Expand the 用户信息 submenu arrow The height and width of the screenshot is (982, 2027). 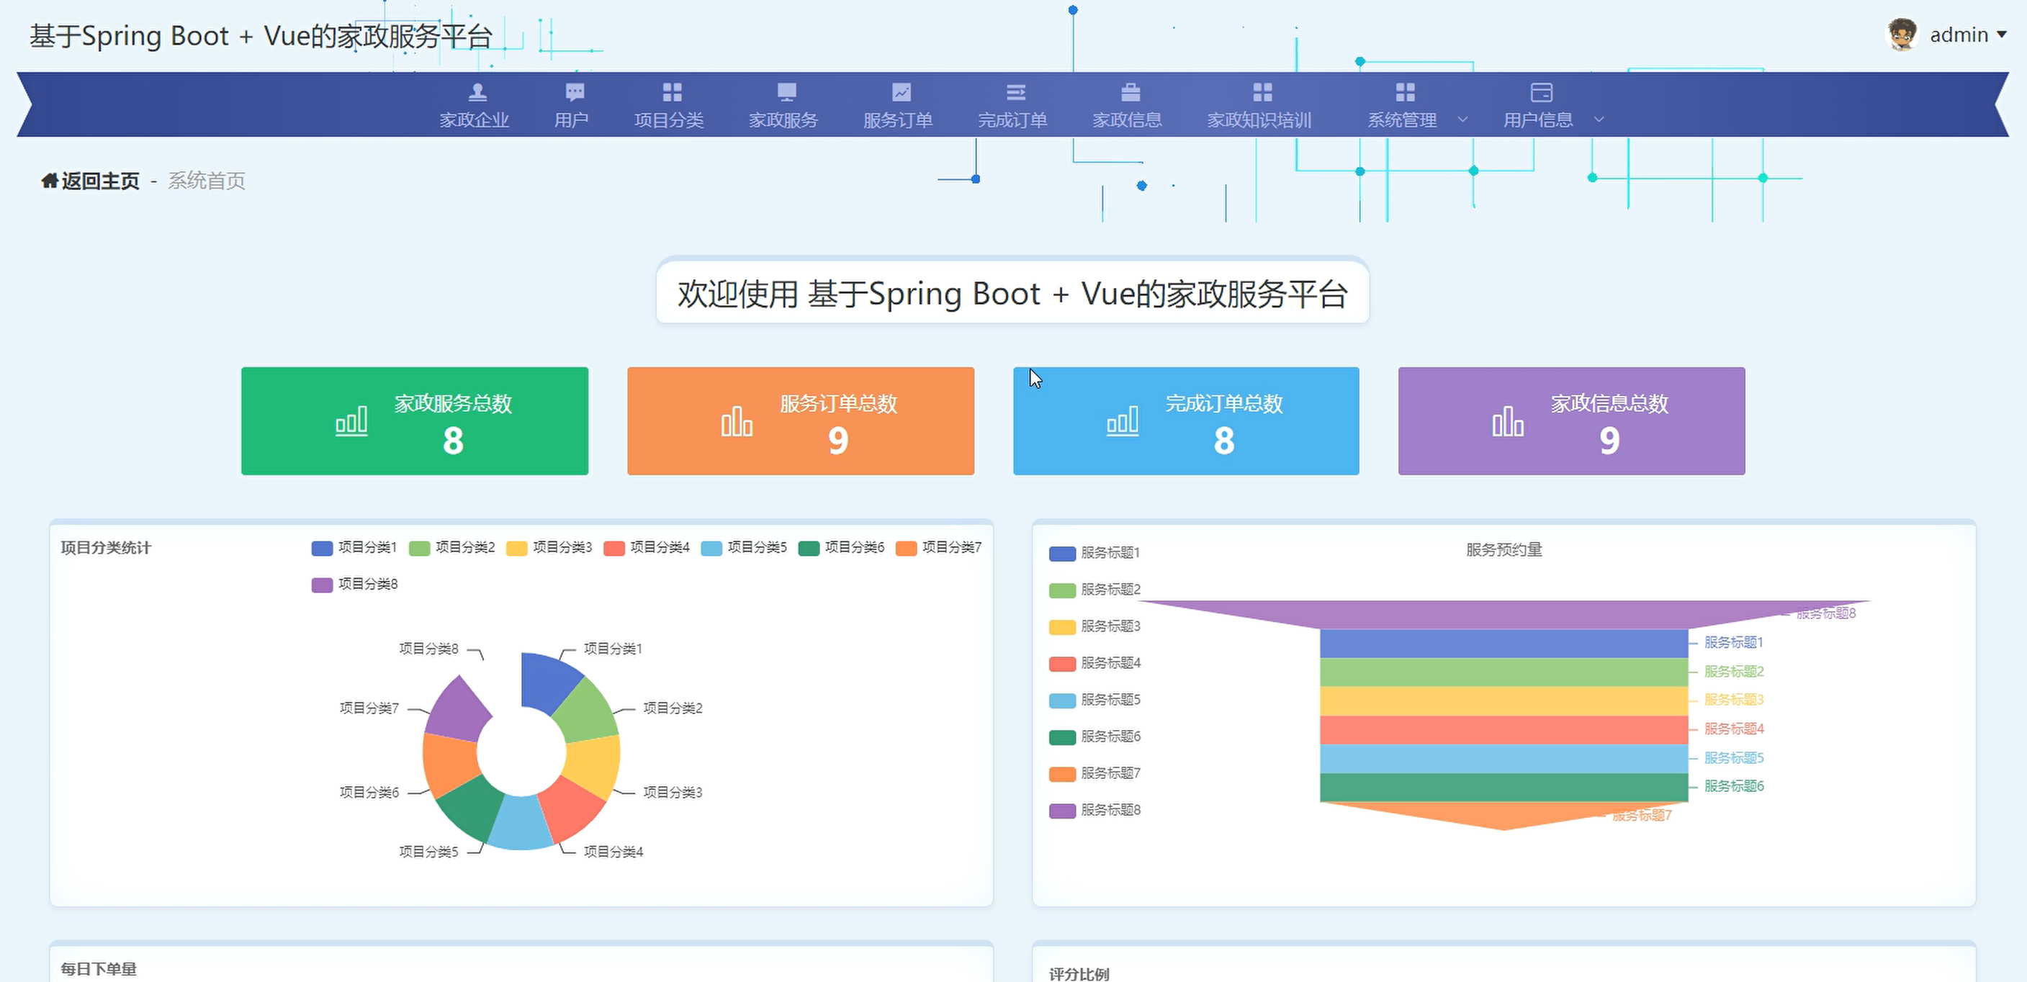coord(1598,120)
